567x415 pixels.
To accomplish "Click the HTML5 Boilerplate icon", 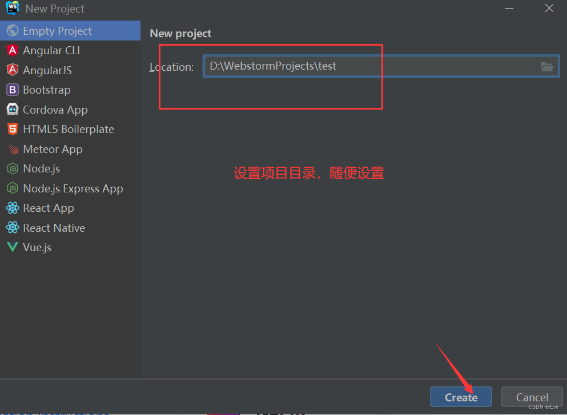I will point(13,129).
